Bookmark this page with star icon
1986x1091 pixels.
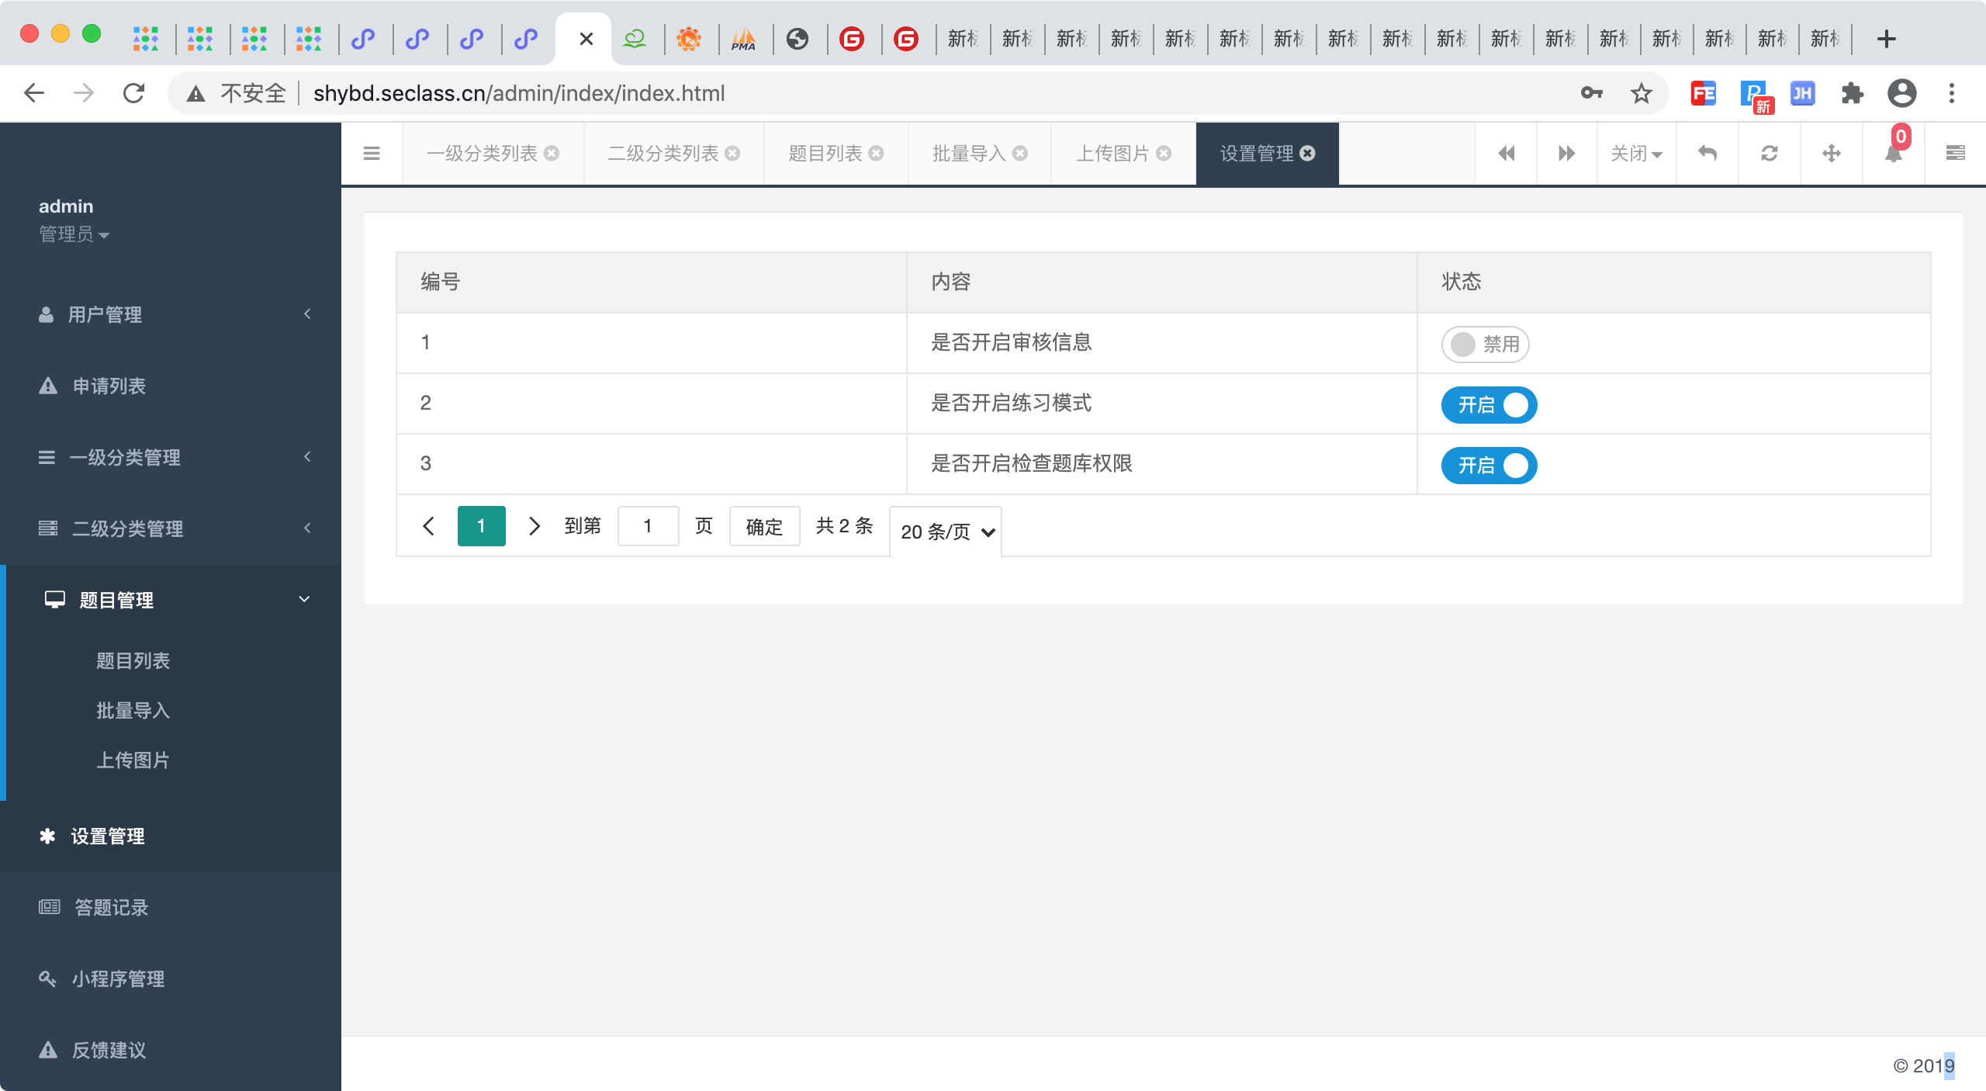point(1641,94)
